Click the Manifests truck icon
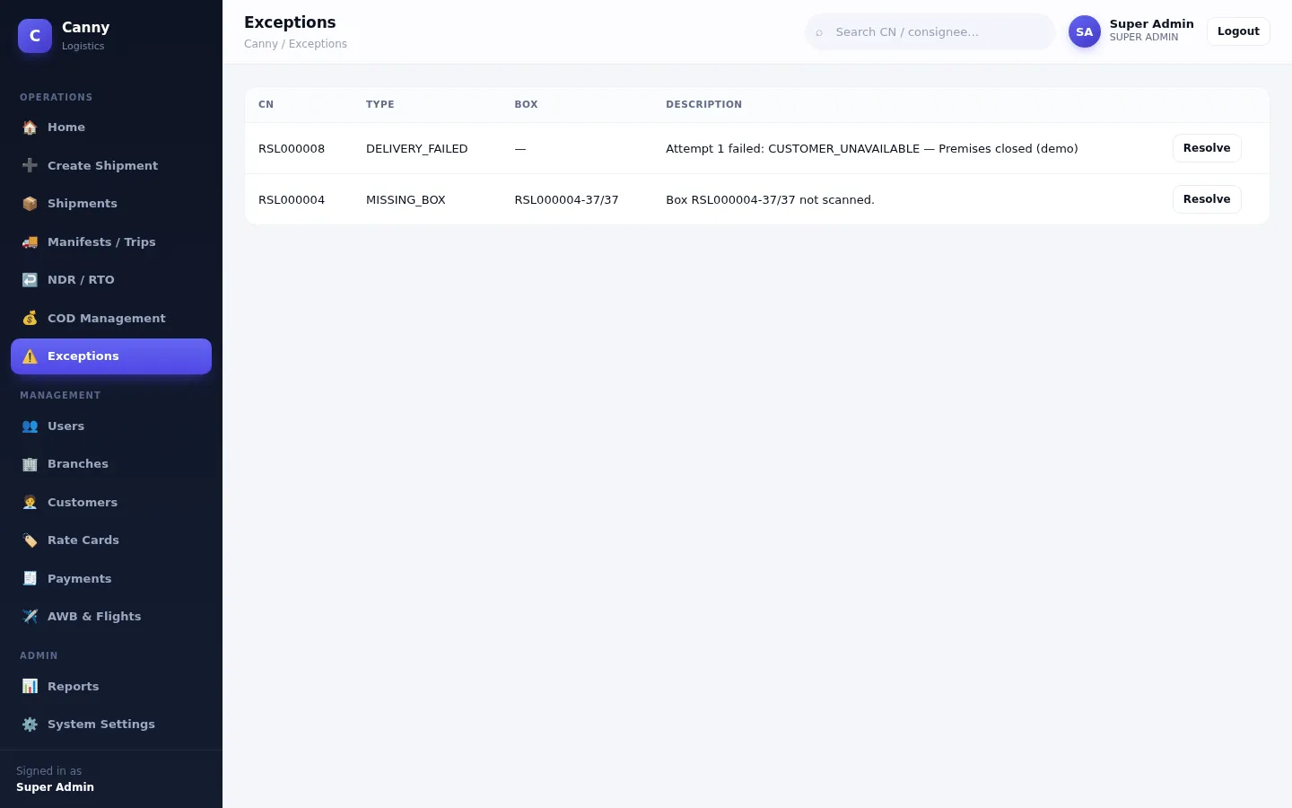Viewport: 1292px width, 808px height. coord(30,242)
